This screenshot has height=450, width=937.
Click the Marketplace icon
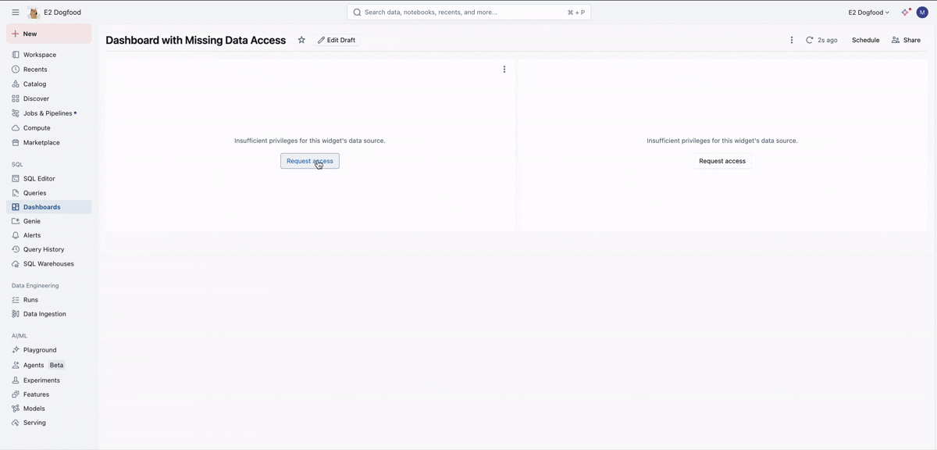click(x=16, y=142)
